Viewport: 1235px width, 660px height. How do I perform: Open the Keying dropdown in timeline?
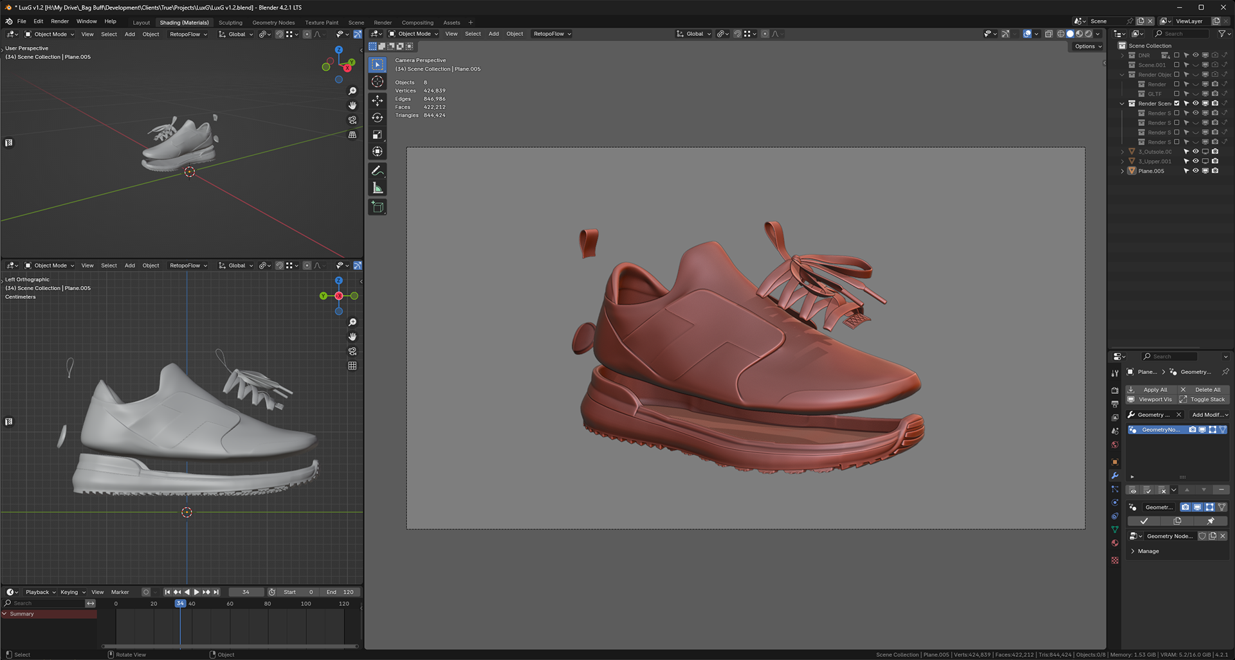coord(73,593)
